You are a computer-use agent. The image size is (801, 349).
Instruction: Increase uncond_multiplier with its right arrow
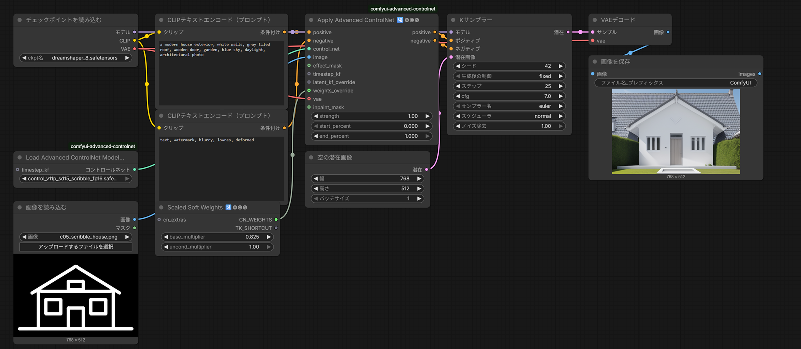pyautogui.click(x=269, y=247)
